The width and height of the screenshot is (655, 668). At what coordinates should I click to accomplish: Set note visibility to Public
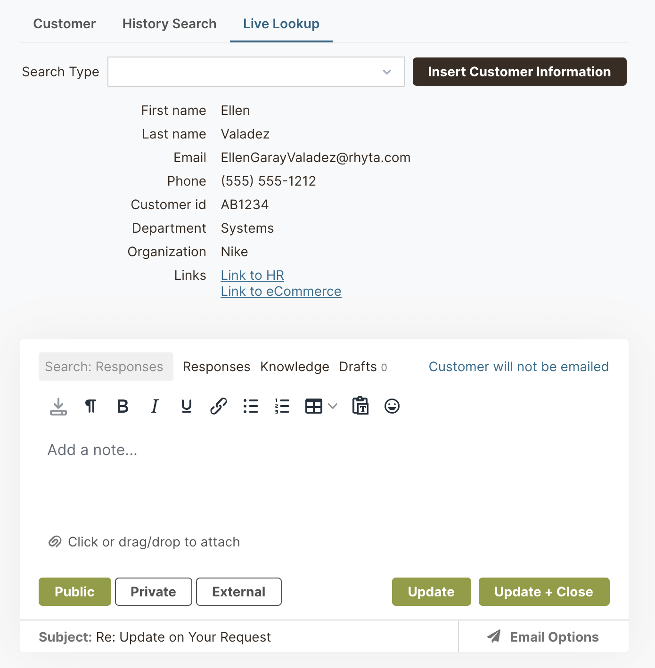coord(75,592)
